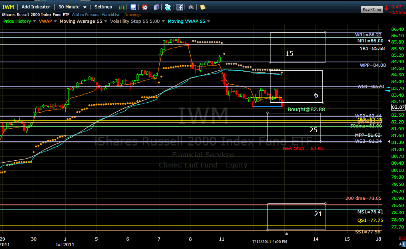This screenshot has height=249, width=406.
Task: Select the New Stop = 81.03 annotation
Action: tap(303, 148)
